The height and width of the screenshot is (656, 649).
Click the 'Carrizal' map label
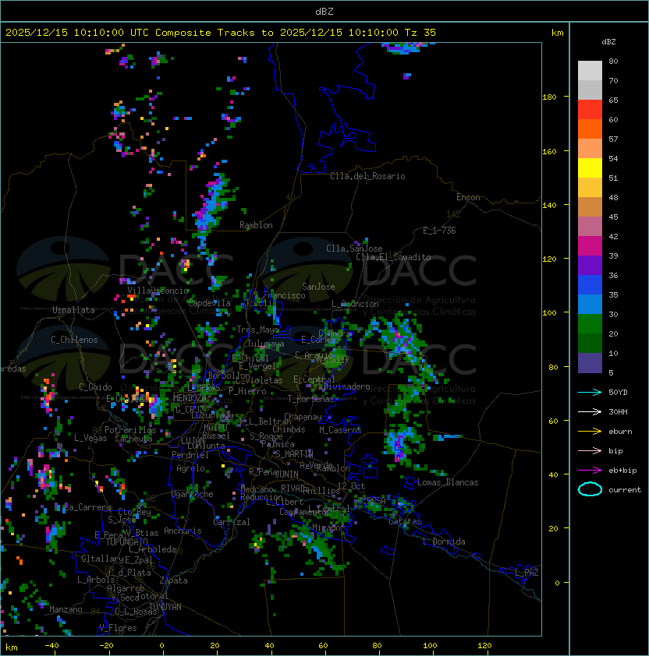pos(232,522)
